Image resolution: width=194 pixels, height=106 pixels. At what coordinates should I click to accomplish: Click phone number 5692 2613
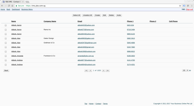[131, 38]
